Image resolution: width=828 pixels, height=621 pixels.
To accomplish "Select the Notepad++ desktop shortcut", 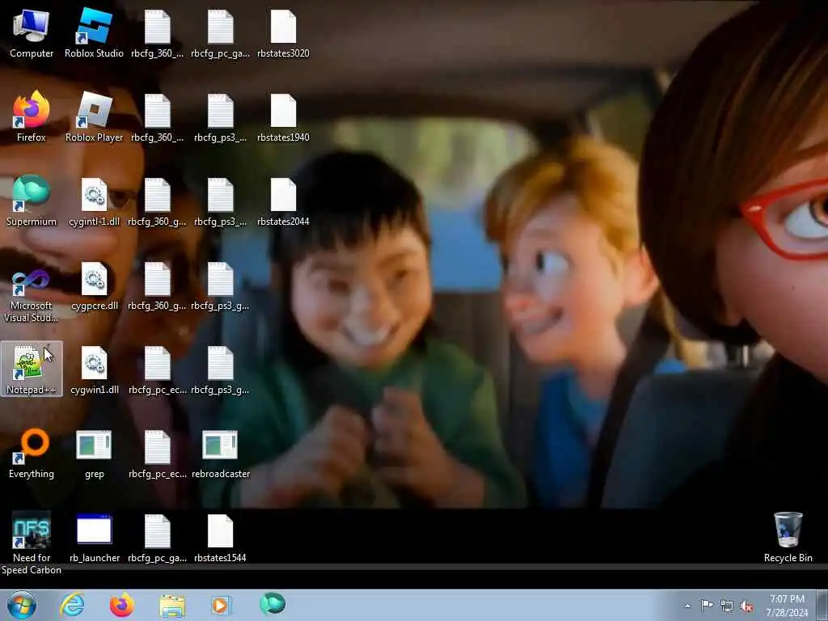I will [x=32, y=369].
